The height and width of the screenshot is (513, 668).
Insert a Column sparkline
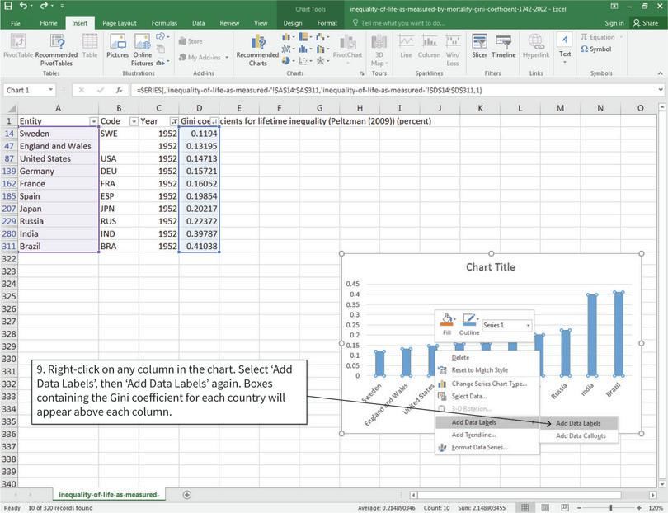point(429,46)
